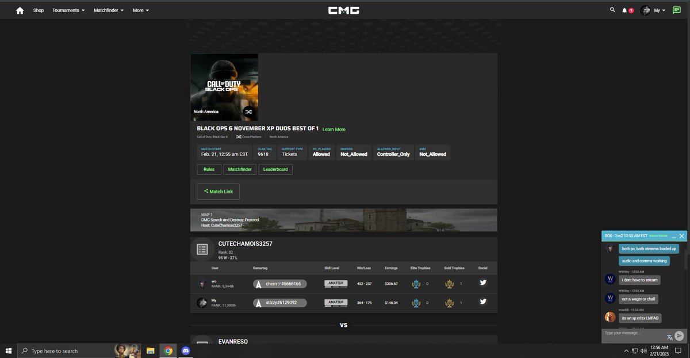Click chat message 'audio and comms working'
The height and width of the screenshot is (358, 690).
point(645,261)
